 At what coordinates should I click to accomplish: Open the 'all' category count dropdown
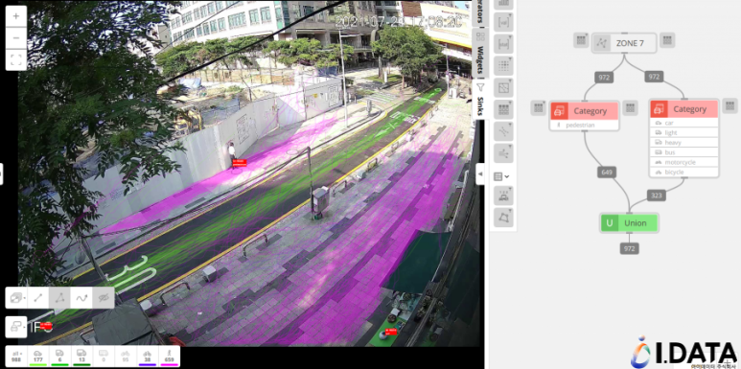pyautogui.click(x=16, y=357)
